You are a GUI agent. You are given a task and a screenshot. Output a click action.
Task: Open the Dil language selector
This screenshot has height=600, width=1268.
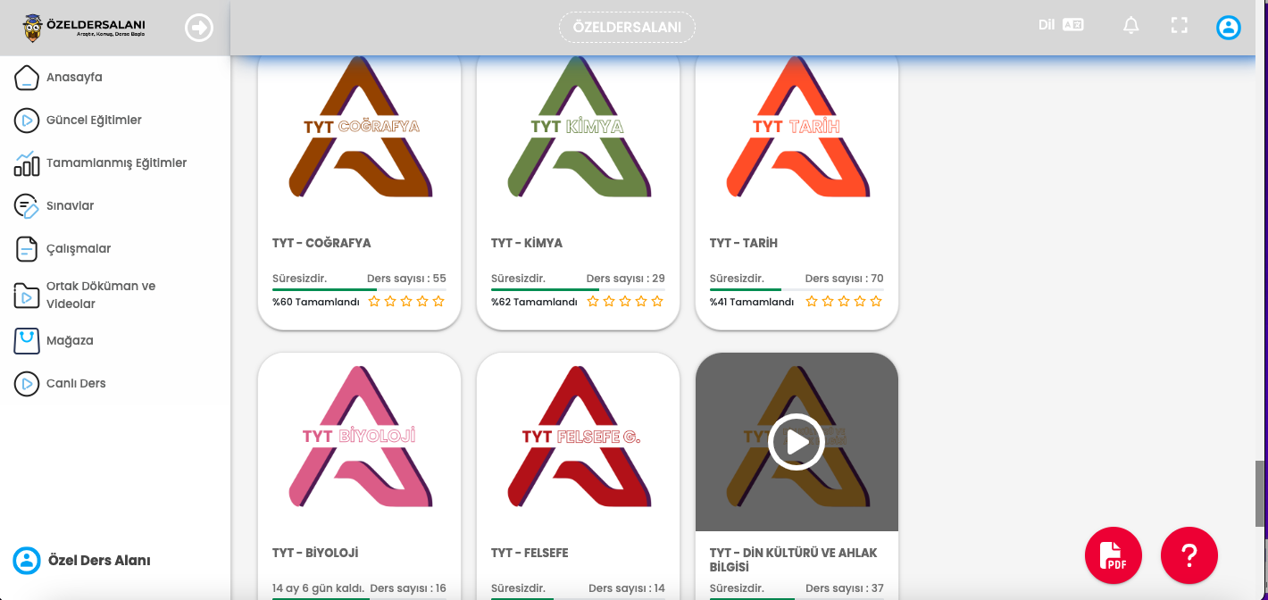point(1060,25)
